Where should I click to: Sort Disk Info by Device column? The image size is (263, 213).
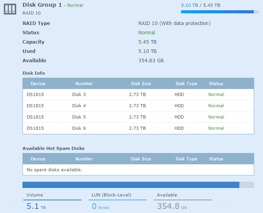[x=38, y=83]
